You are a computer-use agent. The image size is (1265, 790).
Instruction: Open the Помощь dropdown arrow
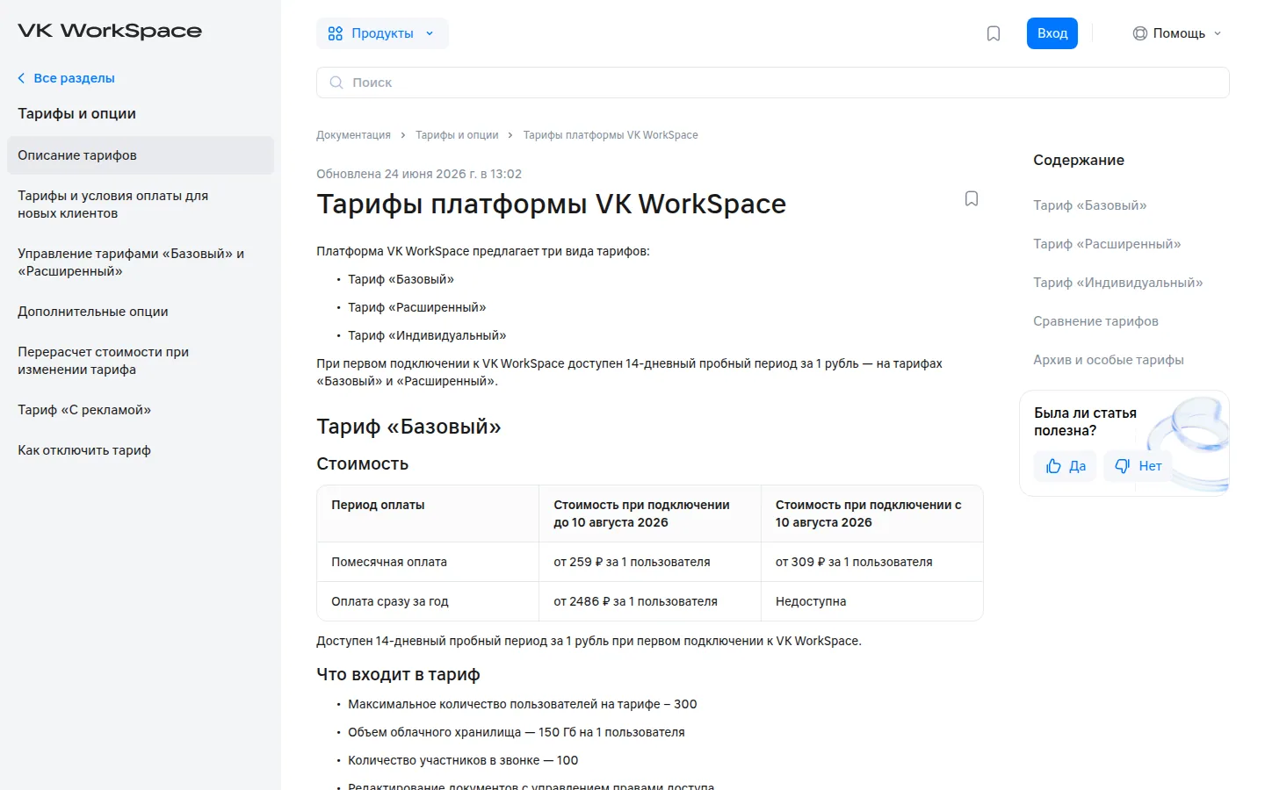[x=1218, y=33]
